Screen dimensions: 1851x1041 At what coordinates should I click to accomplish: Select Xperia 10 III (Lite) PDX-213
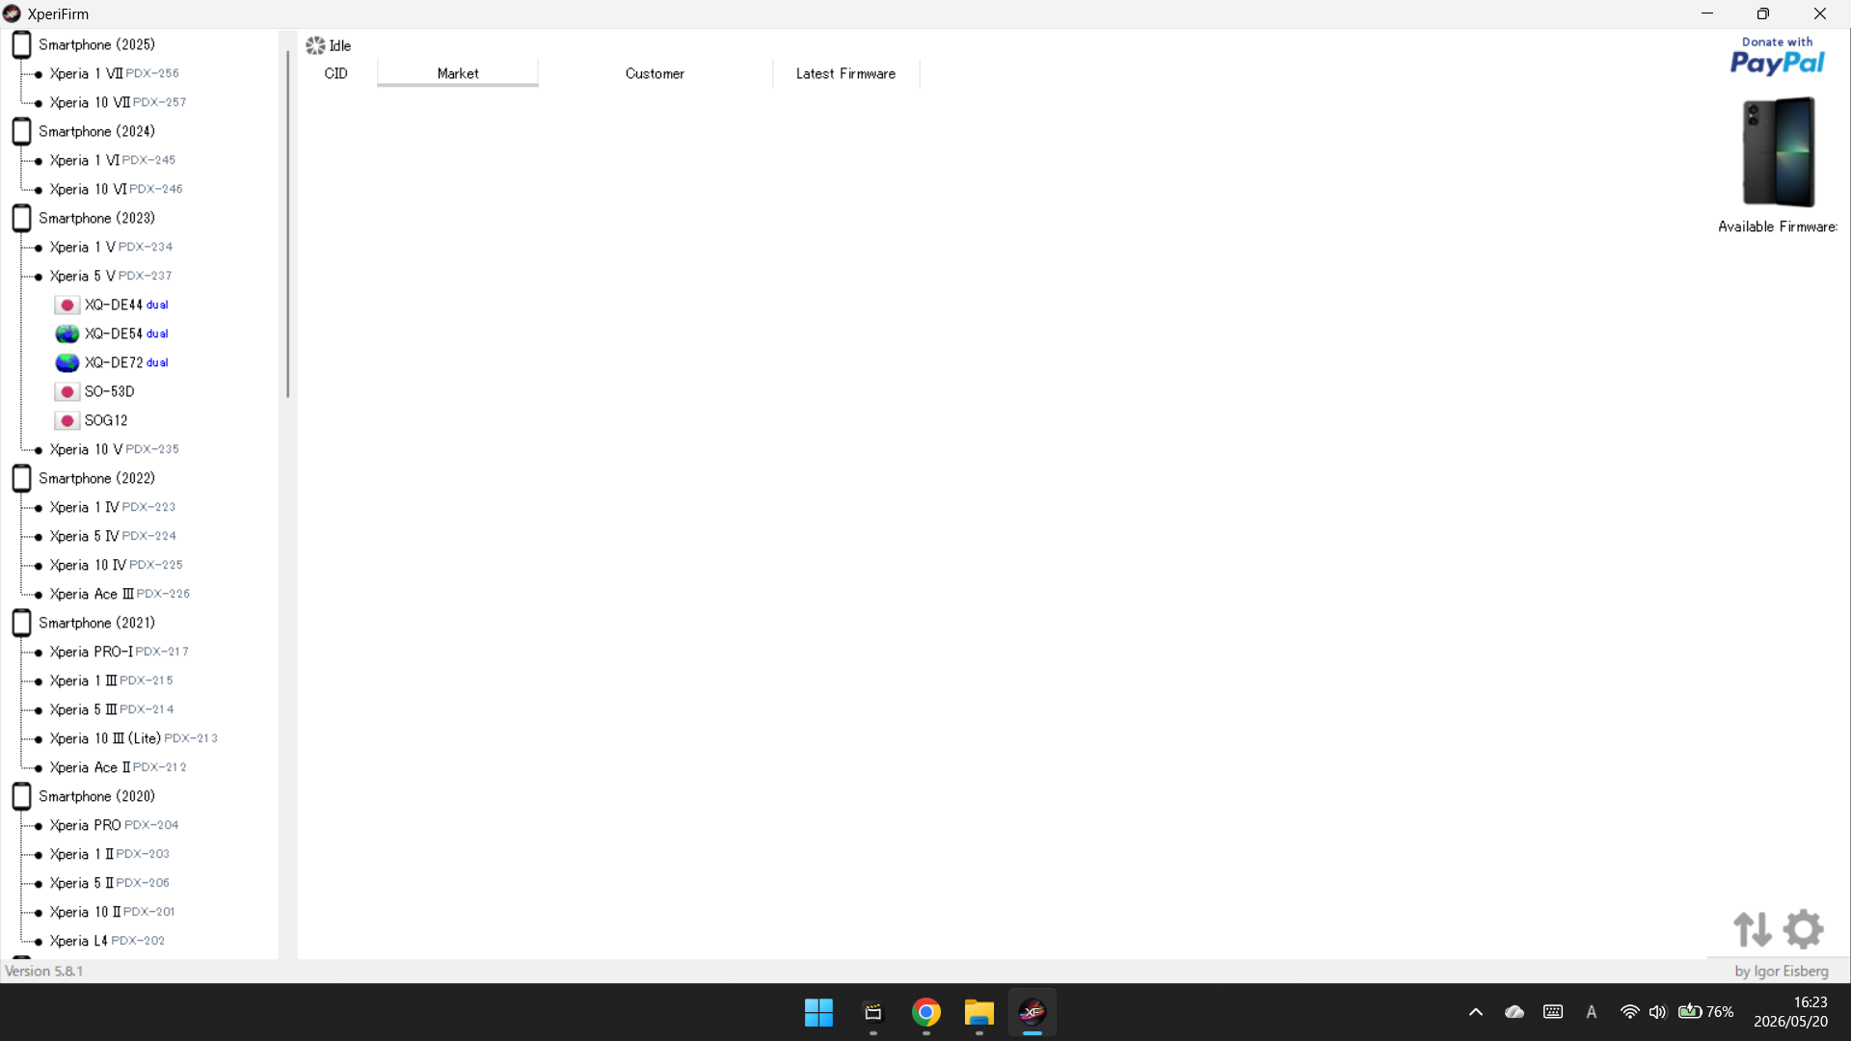[134, 738]
